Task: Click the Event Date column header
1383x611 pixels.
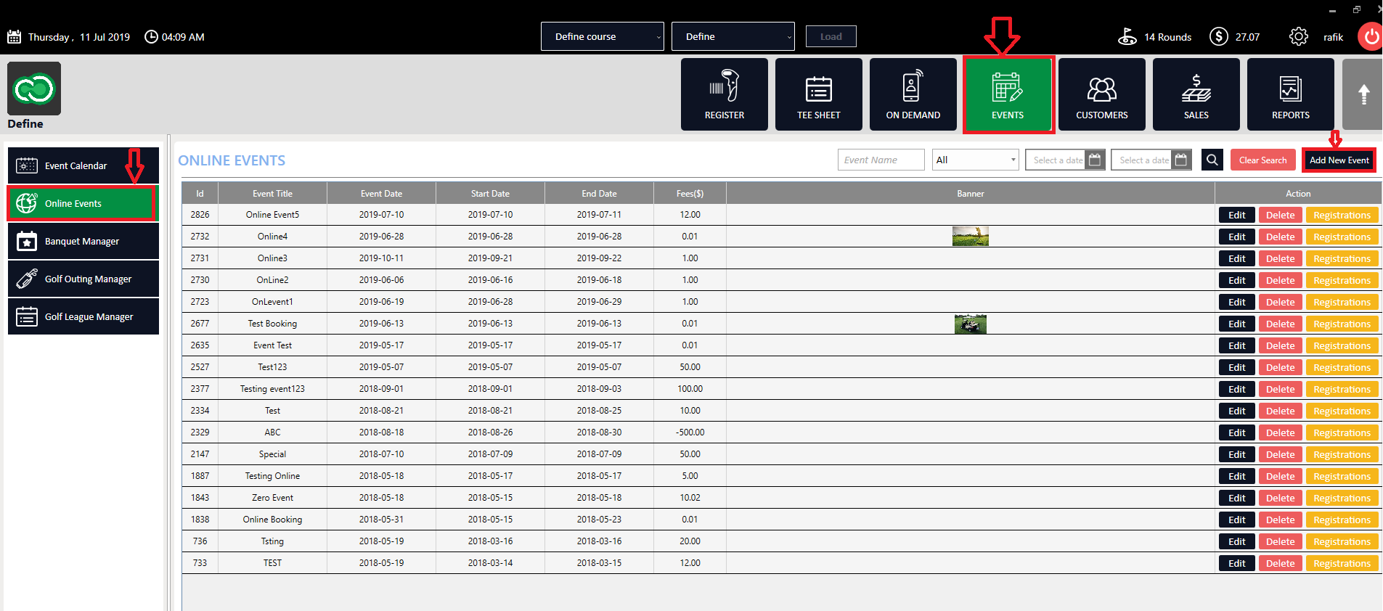Action: pyautogui.click(x=381, y=194)
